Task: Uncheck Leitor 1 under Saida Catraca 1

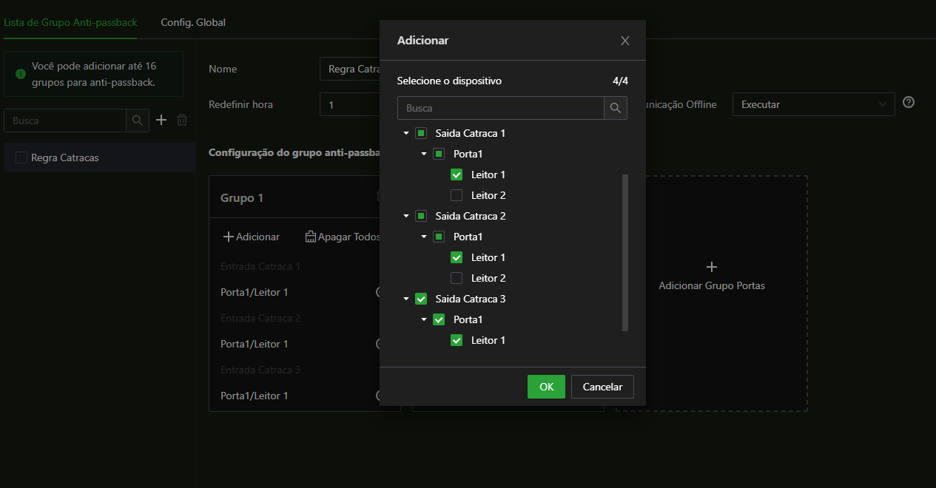Action: click(457, 174)
